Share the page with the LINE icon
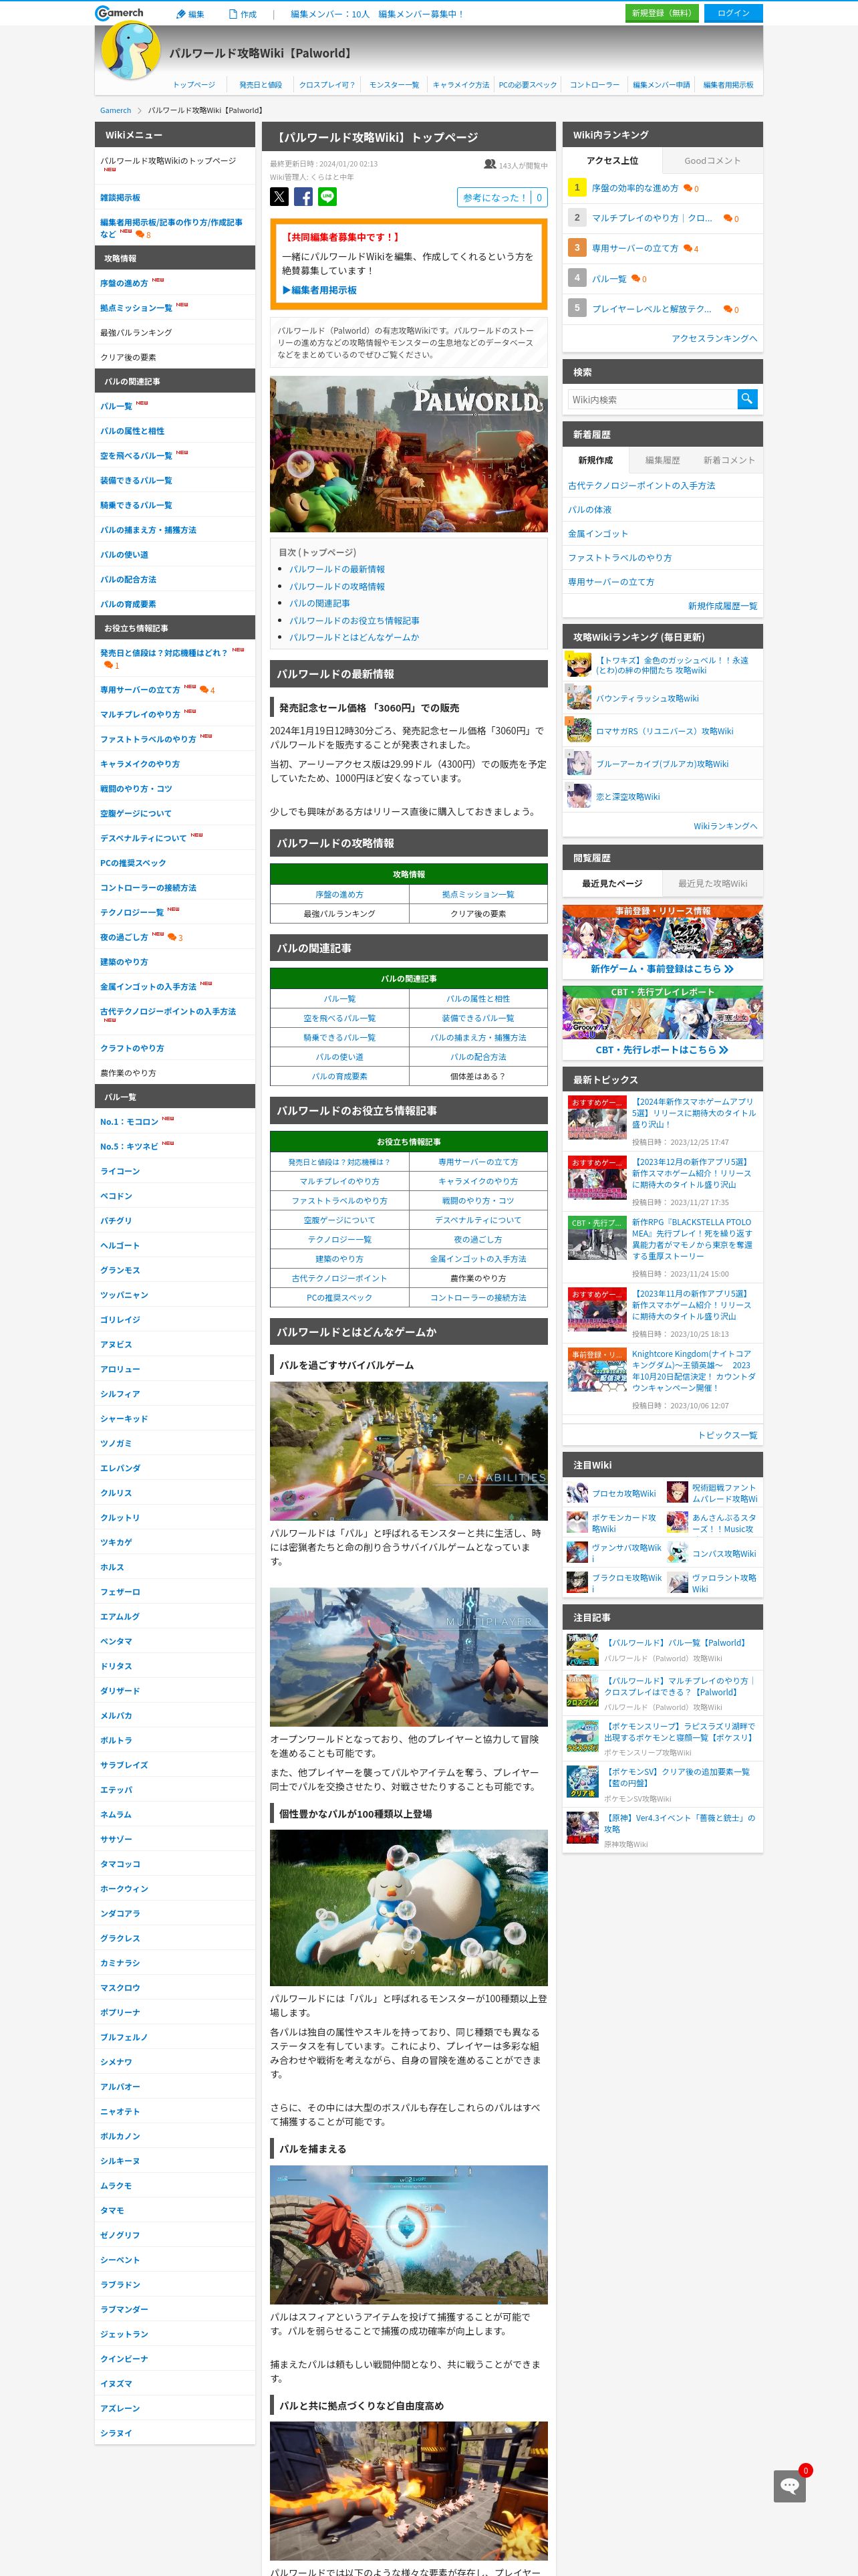 (x=327, y=197)
